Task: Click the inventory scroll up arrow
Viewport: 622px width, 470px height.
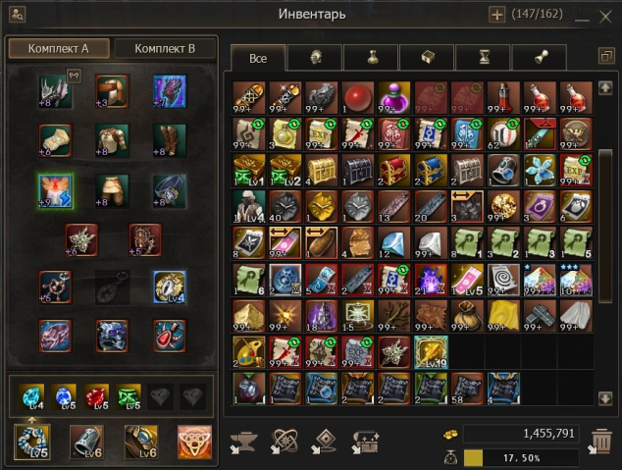Action: [x=605, y=87]
